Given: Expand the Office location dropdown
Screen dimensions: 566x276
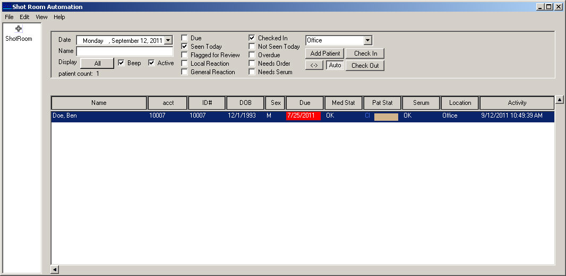Looking at the screenshot, I should coord(367,40).
